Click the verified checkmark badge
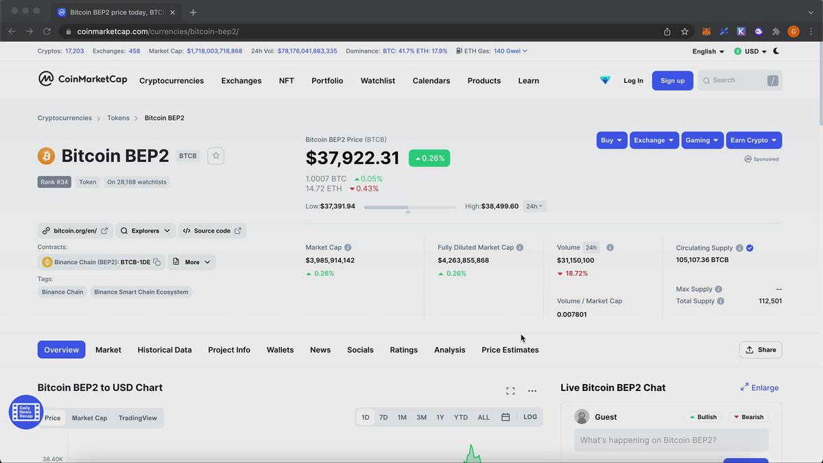The width and height of the screenshot is (823, 463). click(750, 248)
